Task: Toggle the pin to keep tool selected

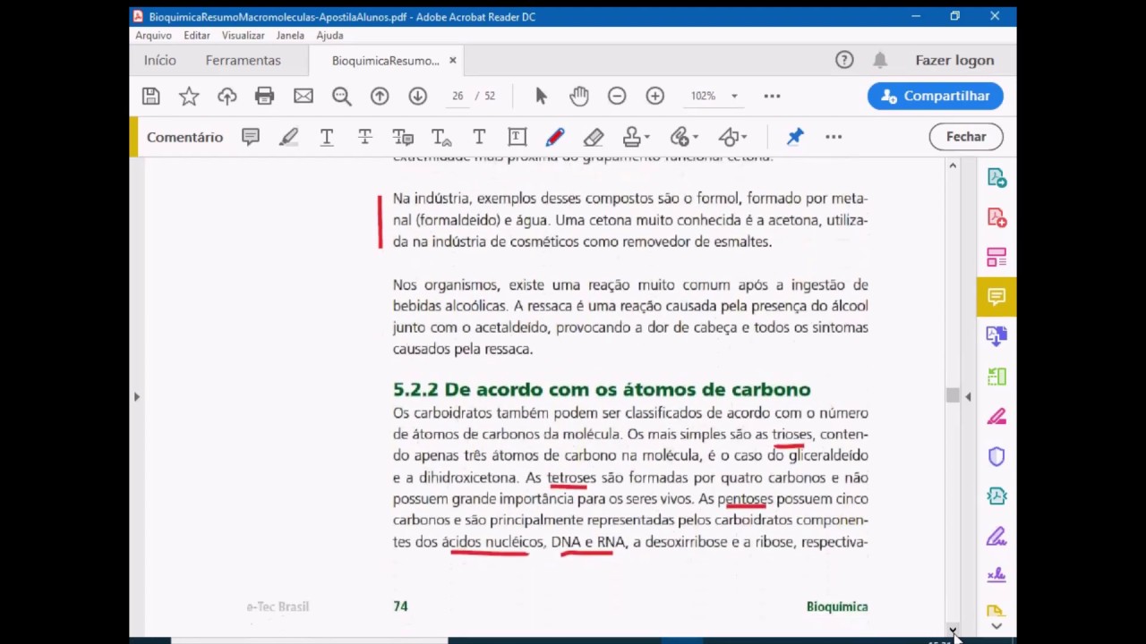Action: [795, 137]
